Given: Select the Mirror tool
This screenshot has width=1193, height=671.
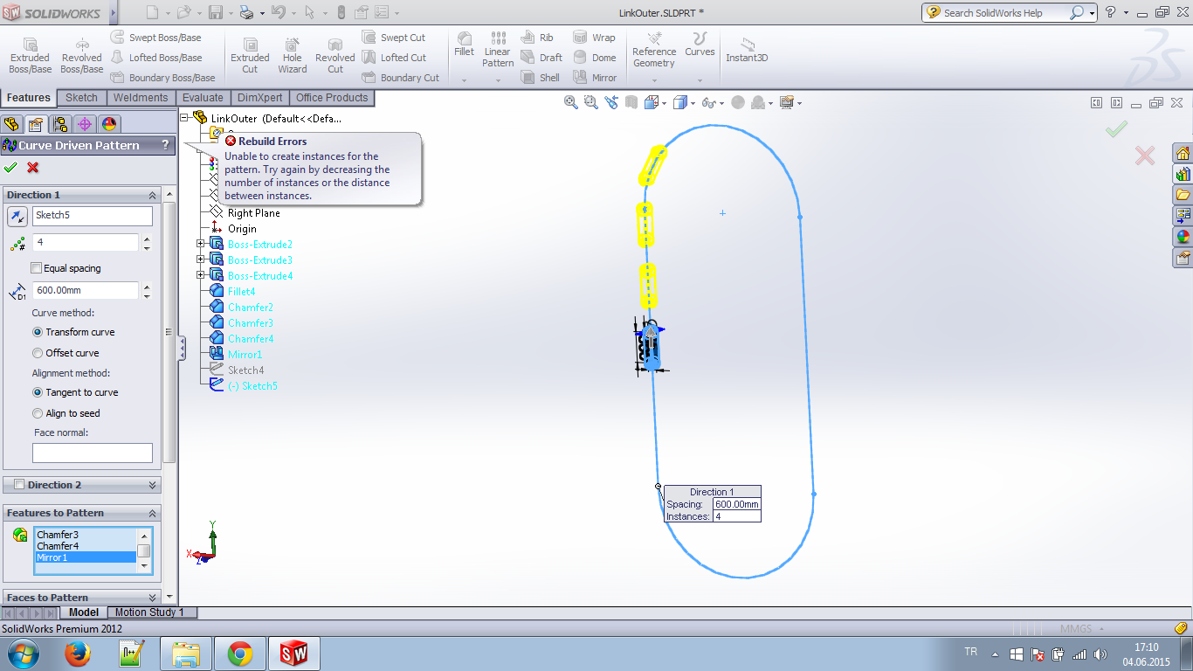Looking at the screenshot, I should [595, 78].
